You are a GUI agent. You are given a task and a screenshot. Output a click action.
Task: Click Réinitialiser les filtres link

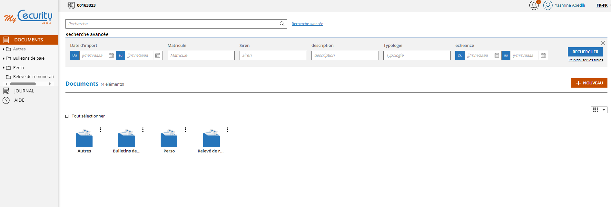tap(586, 60)
